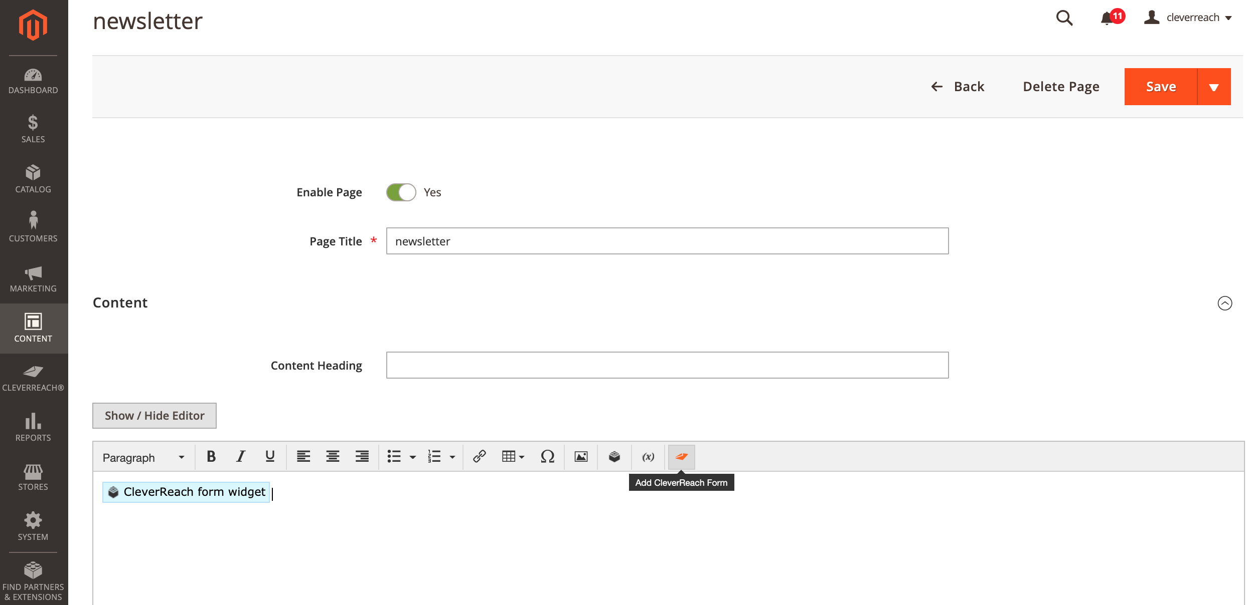The image size is (1246, 605).
Task: Toggle bold formatting in editor
Action: click(x=211, y=457)
